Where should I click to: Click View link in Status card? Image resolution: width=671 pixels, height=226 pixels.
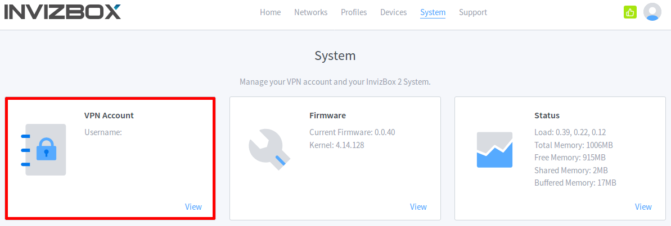tap(643, 206)
